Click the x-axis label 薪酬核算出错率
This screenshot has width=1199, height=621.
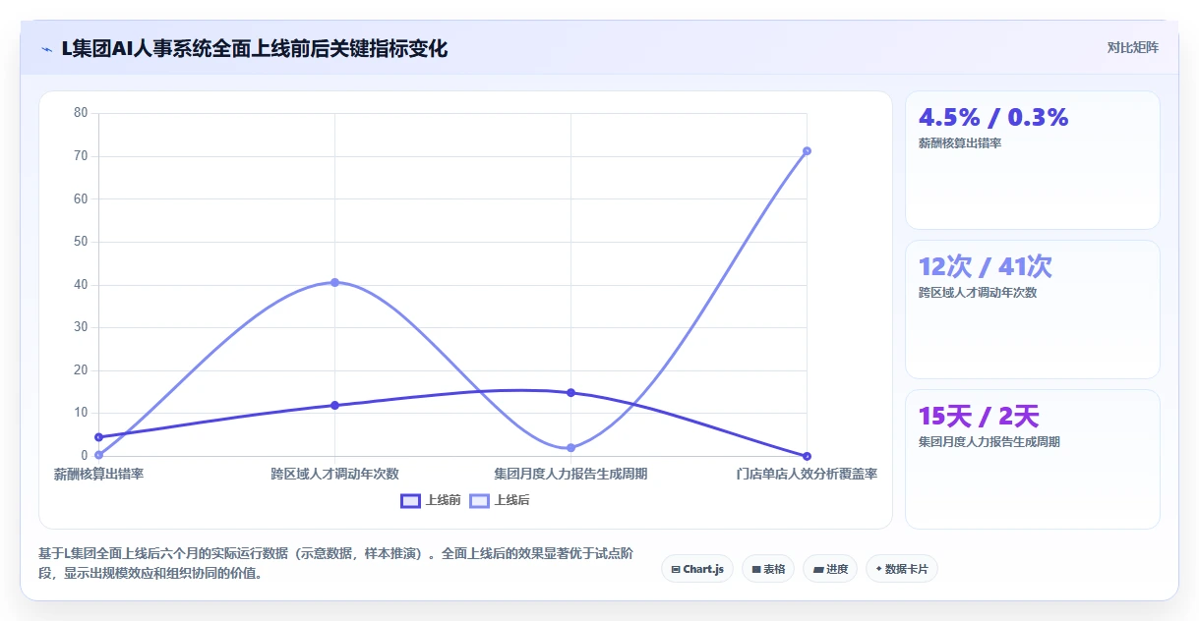point(98,474)
